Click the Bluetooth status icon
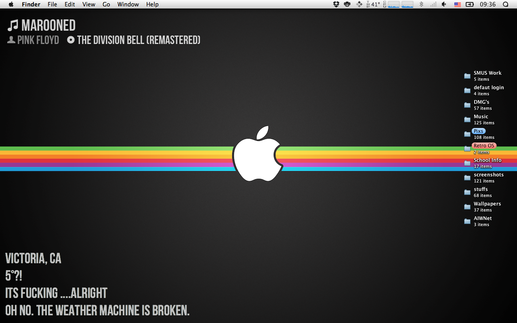Screen dimensions: 517x323 click(x=421, y=4)
